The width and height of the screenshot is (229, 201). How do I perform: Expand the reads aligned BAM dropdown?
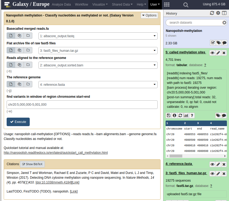click(98, 65)
